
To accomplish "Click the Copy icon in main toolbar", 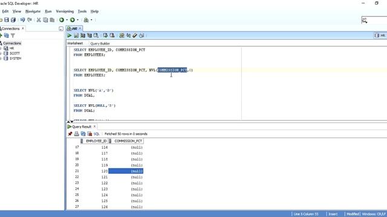I will pyautogui.click(x=45, y=20).
